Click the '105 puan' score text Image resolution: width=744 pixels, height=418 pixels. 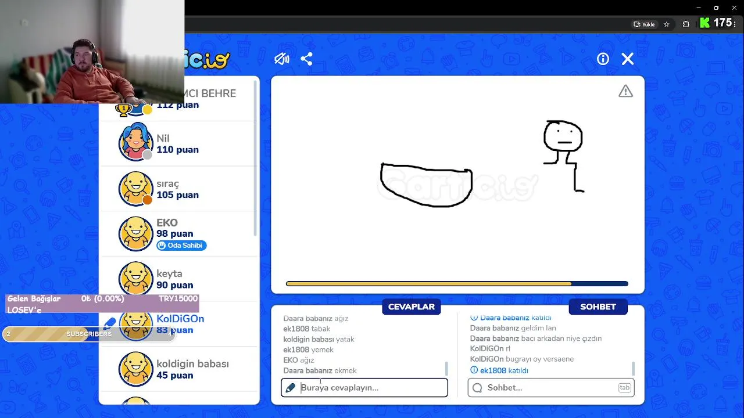[x=177, y=195]
